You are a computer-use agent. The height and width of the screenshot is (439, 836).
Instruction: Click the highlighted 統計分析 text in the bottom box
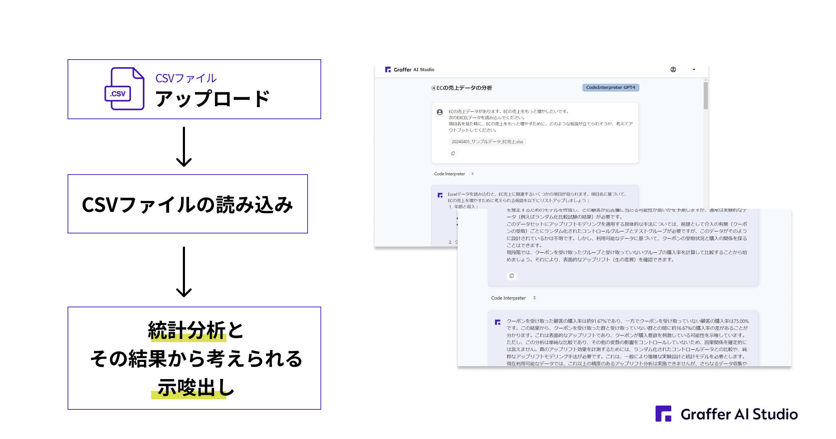tap(187, 330)
